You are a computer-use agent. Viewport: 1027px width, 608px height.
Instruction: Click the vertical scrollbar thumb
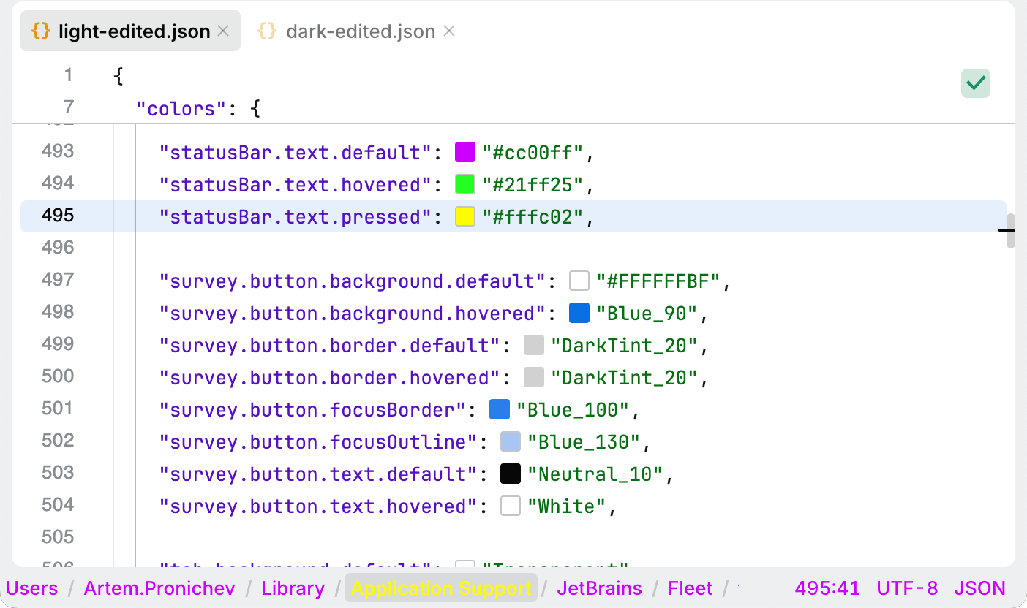pos(1010,231)
